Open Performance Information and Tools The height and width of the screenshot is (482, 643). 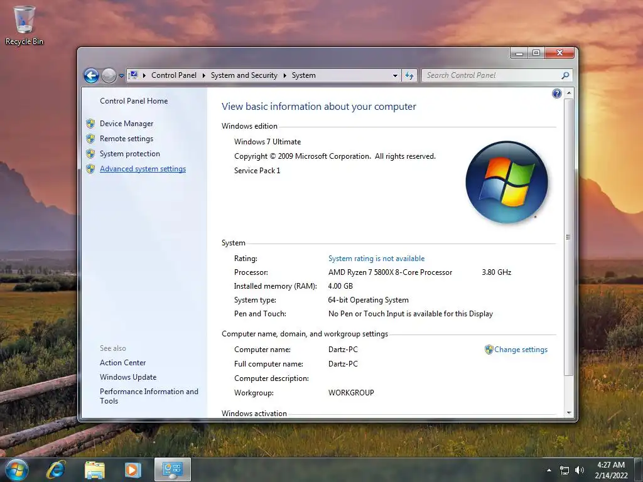[x=149, y=397]
